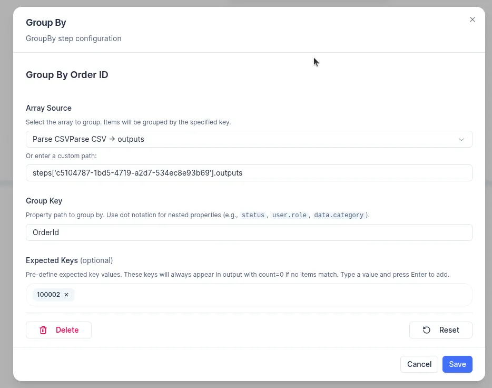Close the Group By dialog
Screen dimensions: 492x388
click(x=472, y=20)
